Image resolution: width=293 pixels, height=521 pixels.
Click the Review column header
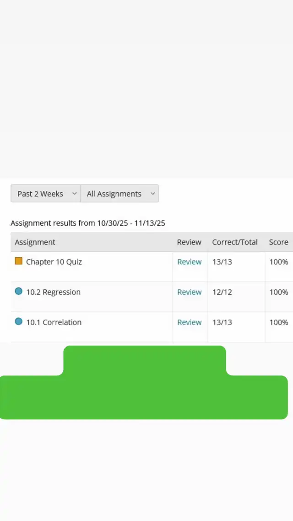[x=189, y=242]
